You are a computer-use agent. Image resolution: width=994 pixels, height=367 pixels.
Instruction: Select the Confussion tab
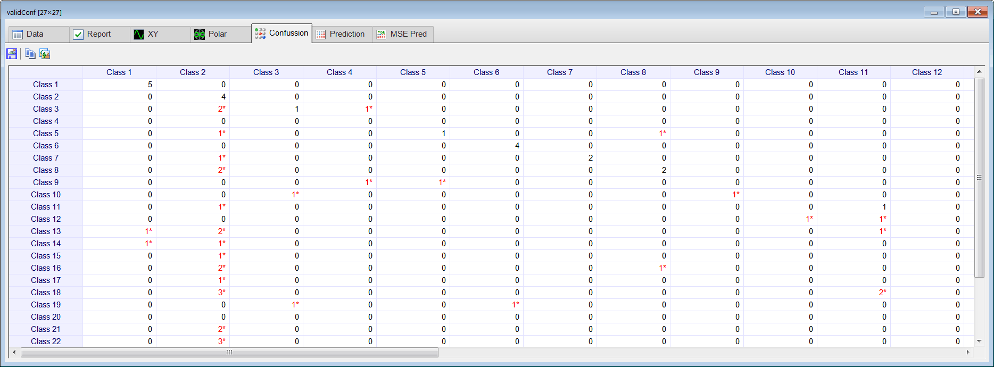tap(281, 33)
